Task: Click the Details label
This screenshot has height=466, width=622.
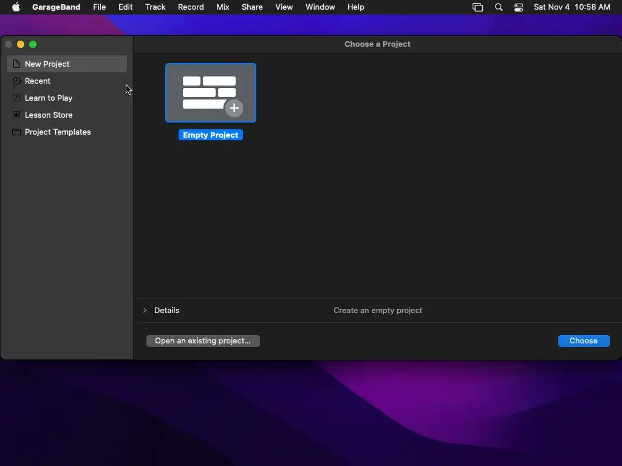Action: coord(166,310)
